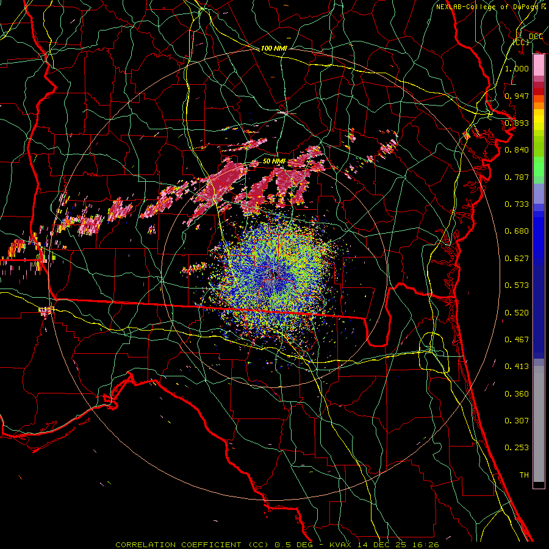Image resolution: width=549 pixels, height=549 pixels.
Task: Select the 0.253 legend value
Action: click(517, 448)
